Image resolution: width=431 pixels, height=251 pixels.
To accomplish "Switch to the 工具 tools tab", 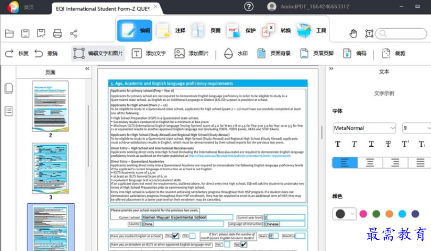I will (312, 30).
